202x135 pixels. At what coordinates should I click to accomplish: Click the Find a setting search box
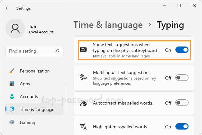point(30,51)
